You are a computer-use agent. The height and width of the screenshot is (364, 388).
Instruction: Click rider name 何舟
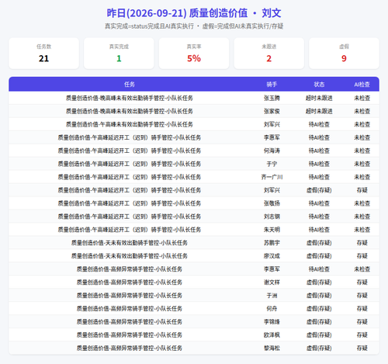coord(272,309)
